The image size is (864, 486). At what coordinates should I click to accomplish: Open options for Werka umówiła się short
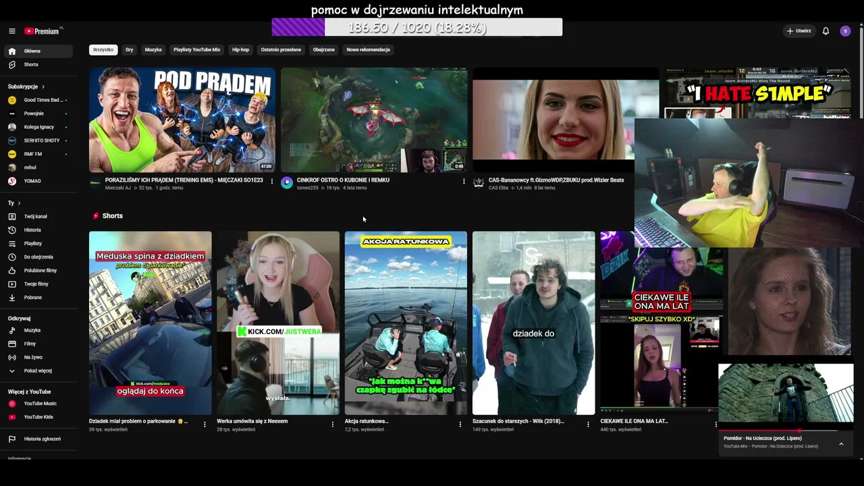(332, 425)
